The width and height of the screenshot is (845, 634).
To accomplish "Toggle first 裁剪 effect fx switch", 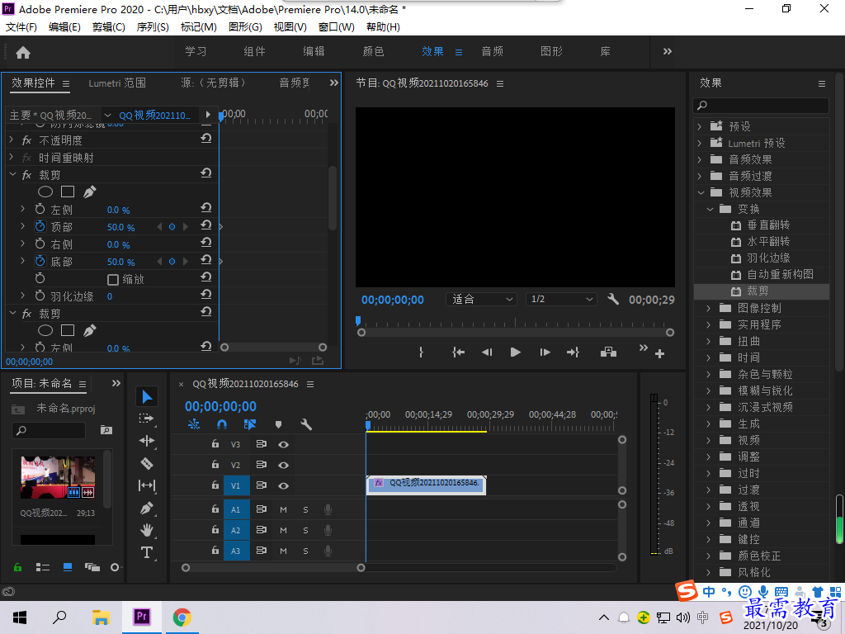I will point(26,175).
